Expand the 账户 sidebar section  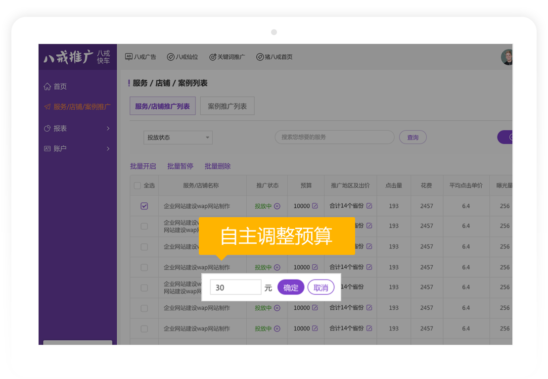77,148
